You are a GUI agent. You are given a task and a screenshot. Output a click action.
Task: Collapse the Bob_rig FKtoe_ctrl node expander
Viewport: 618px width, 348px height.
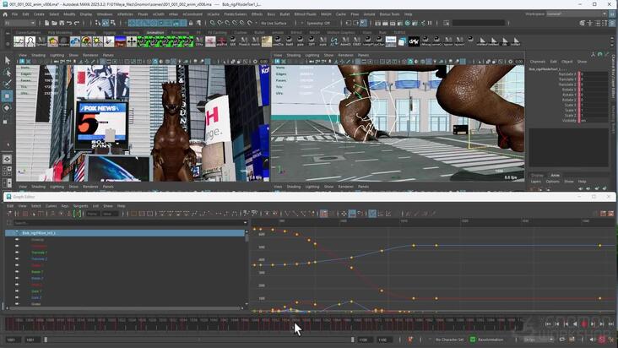(16, 233)
